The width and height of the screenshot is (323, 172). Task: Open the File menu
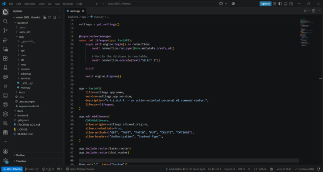[x=11, y=4]
